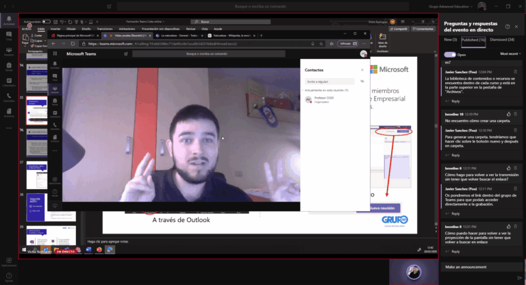This screenshot has width=526, height=285.
Task: Click the outer Teams command search box
Action: [x=263, y=6]
